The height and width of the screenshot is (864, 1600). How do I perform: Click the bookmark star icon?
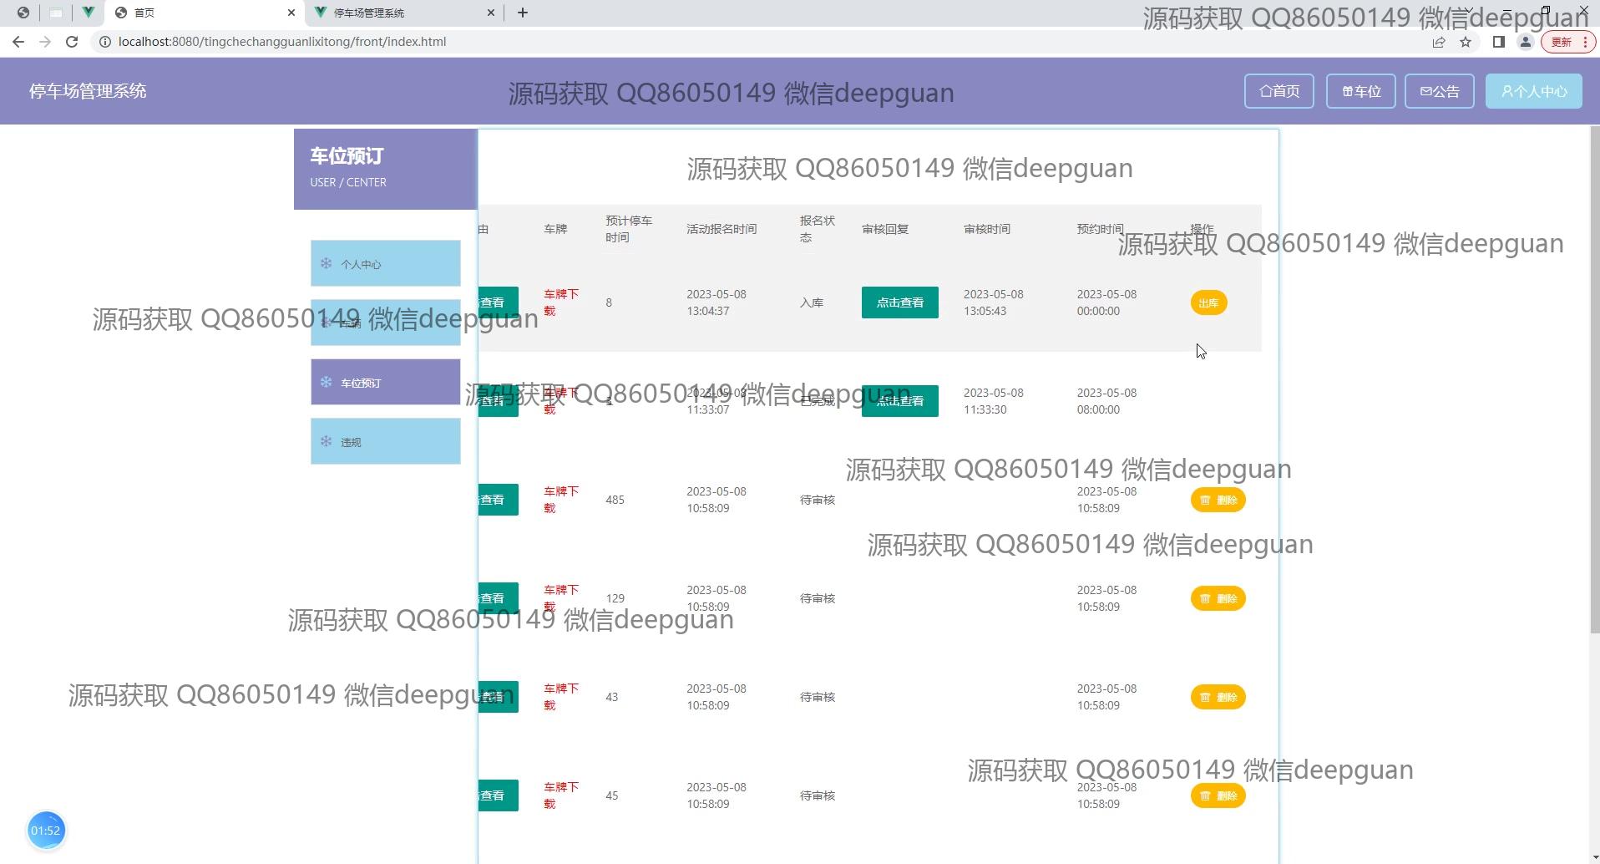pyautogui.click(x=1466, y=42)
